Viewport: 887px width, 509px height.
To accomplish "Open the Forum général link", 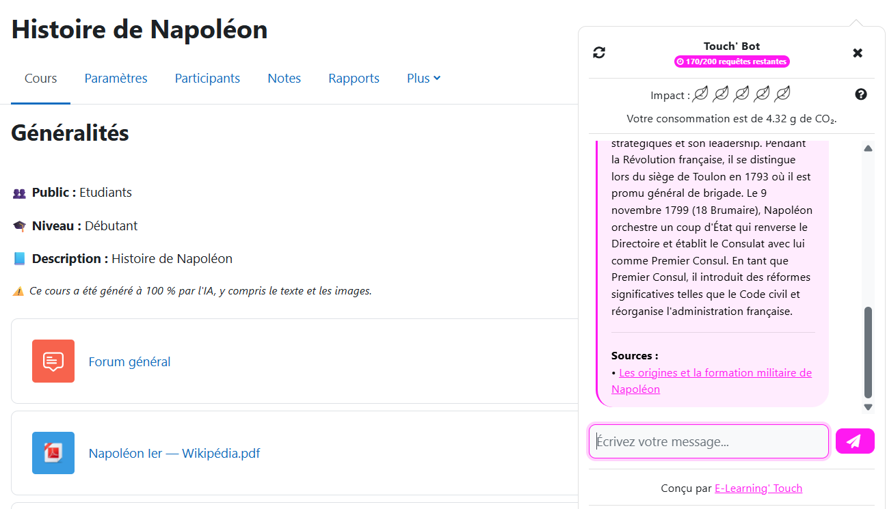I will pyautogui.click(x=129, y=362).
